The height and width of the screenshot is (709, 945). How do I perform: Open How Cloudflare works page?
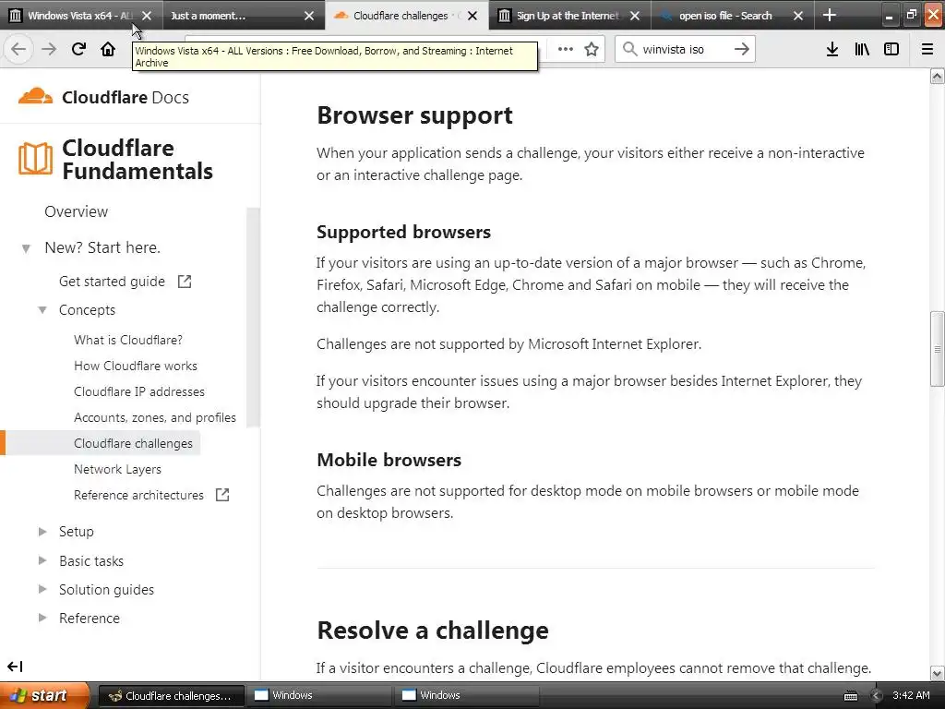click(136, 366)
